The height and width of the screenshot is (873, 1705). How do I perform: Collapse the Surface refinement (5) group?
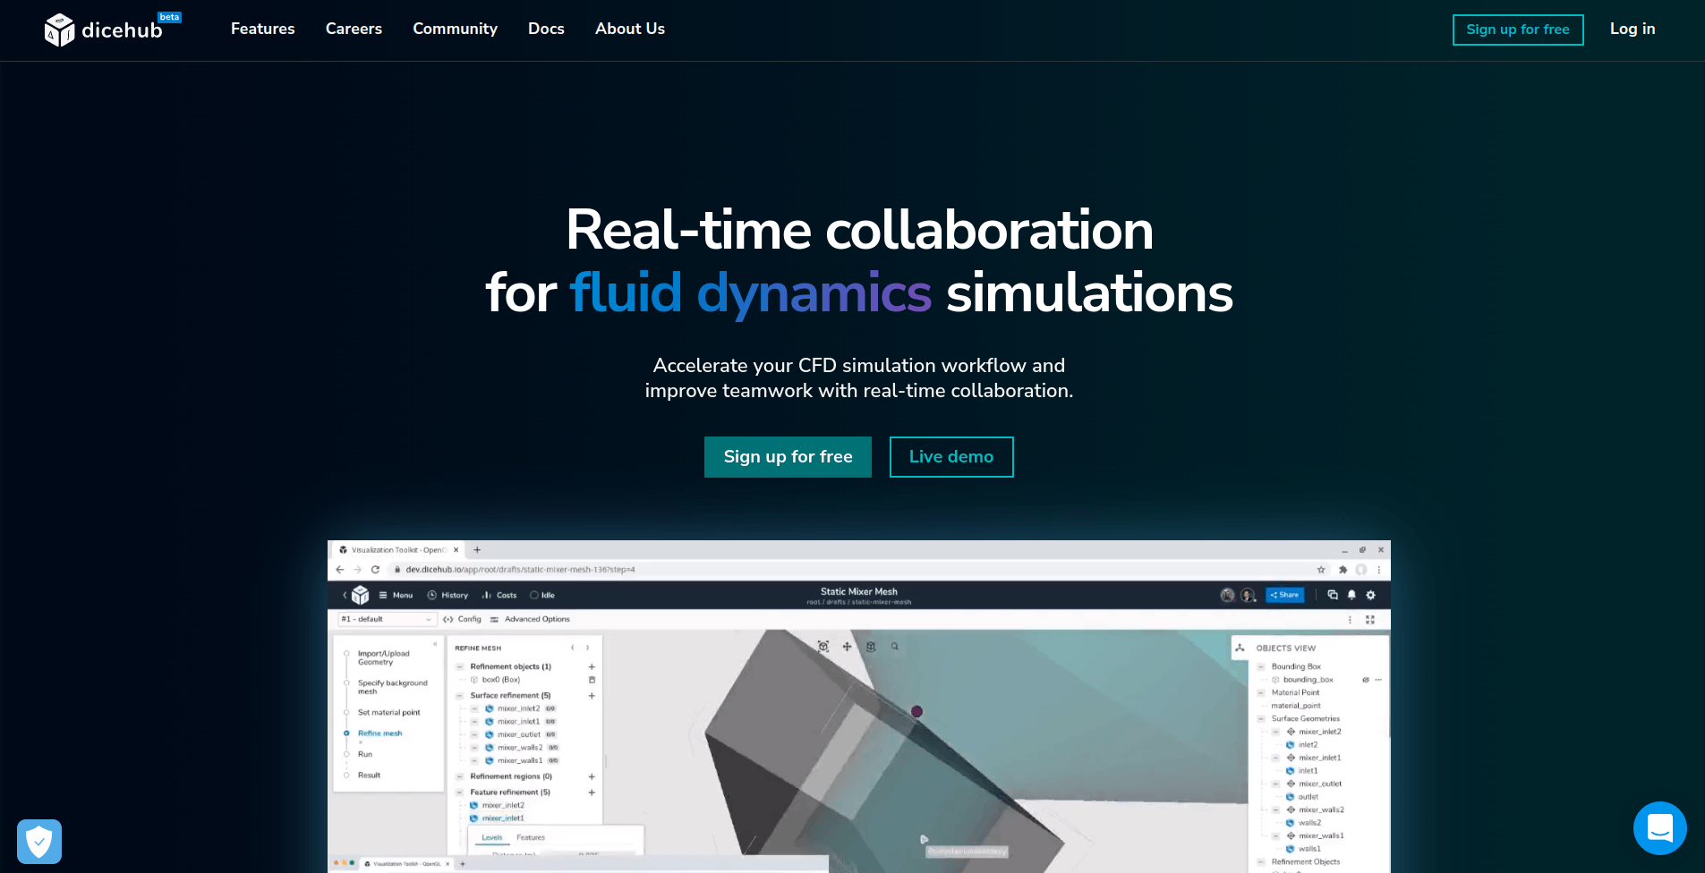click(x=460, y=696)
